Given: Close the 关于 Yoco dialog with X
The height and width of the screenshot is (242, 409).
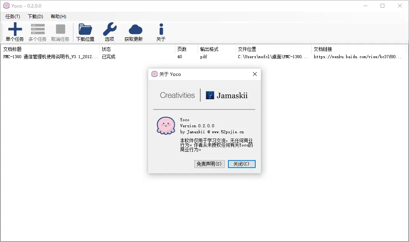Looking at the screenshot, I should [x=255, y=74].
